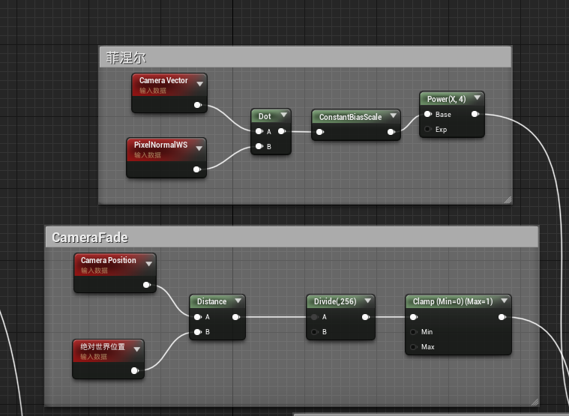Click Divide node output pin
569x416 pixels.
coord(365,317)
